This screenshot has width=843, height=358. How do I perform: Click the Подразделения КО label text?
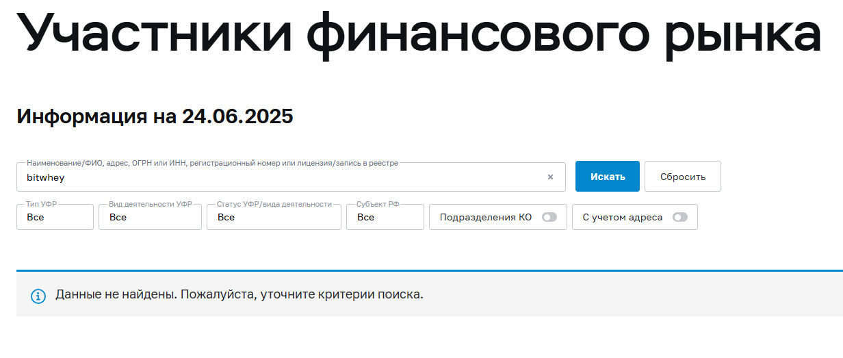pos(486,217)
